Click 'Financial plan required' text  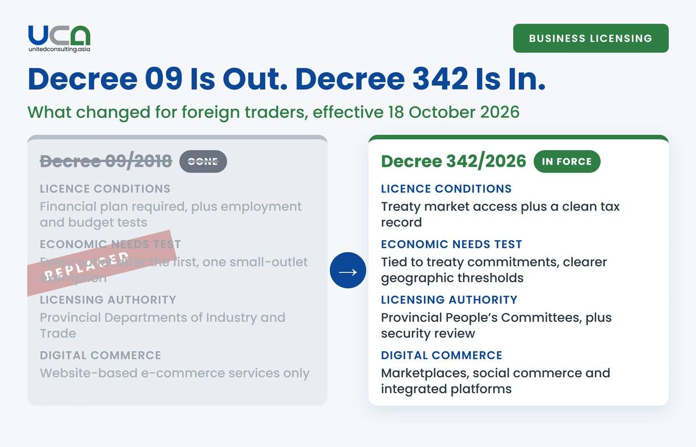pyautogui.click(x=113, y=207)
